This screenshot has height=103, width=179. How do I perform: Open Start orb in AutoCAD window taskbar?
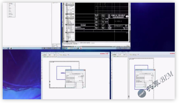63,48
